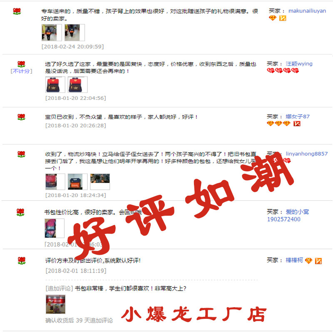The image size is (333, 333).
Task: Open buyer profile makunailiuyan
Action: 307,11
